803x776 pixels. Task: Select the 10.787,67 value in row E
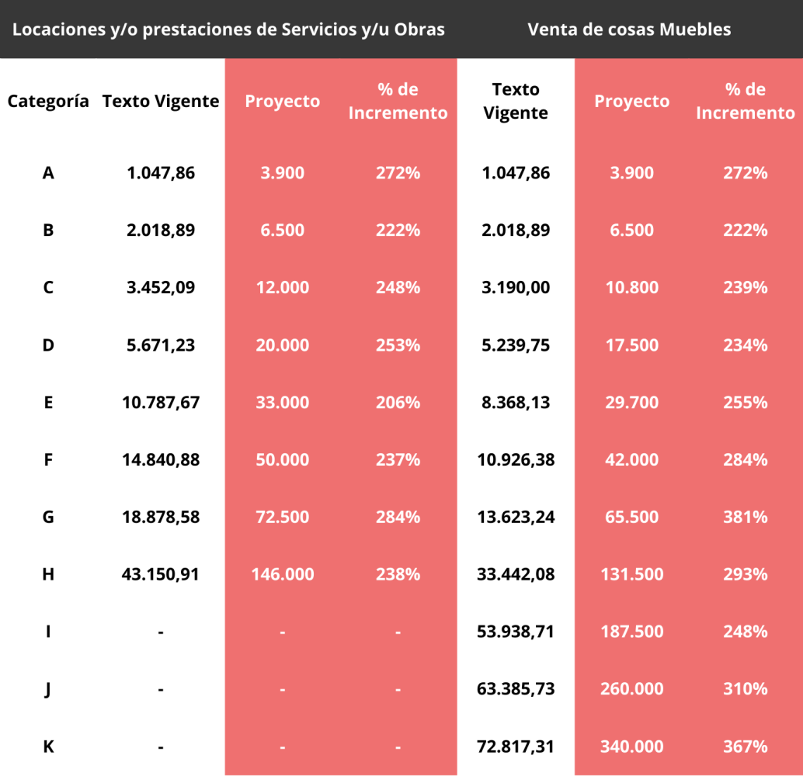tap(161, 402)
